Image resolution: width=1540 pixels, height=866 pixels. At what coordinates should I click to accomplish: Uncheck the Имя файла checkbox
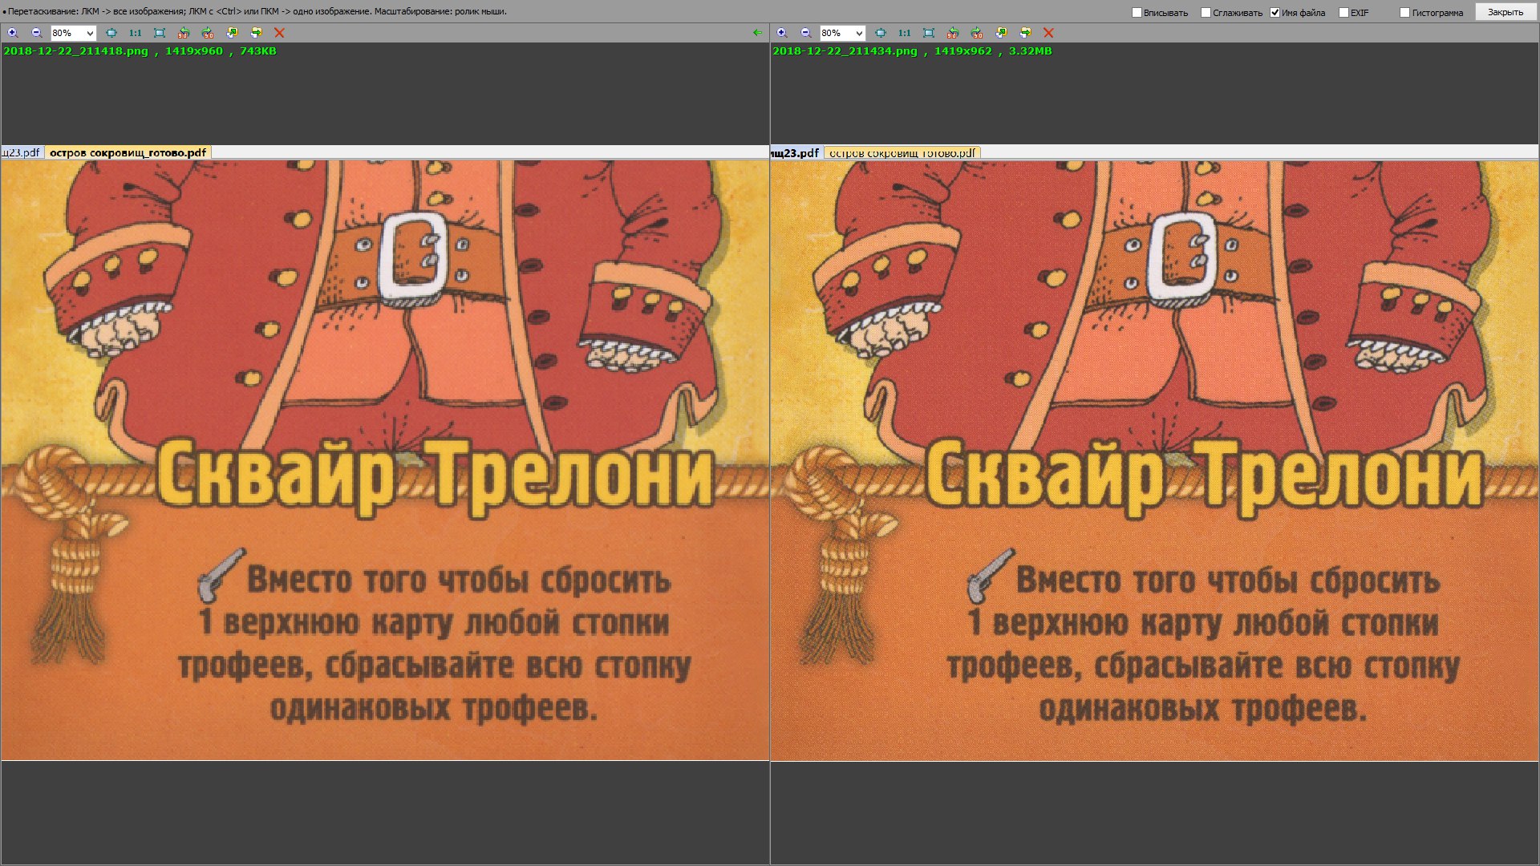[1275, 13]
